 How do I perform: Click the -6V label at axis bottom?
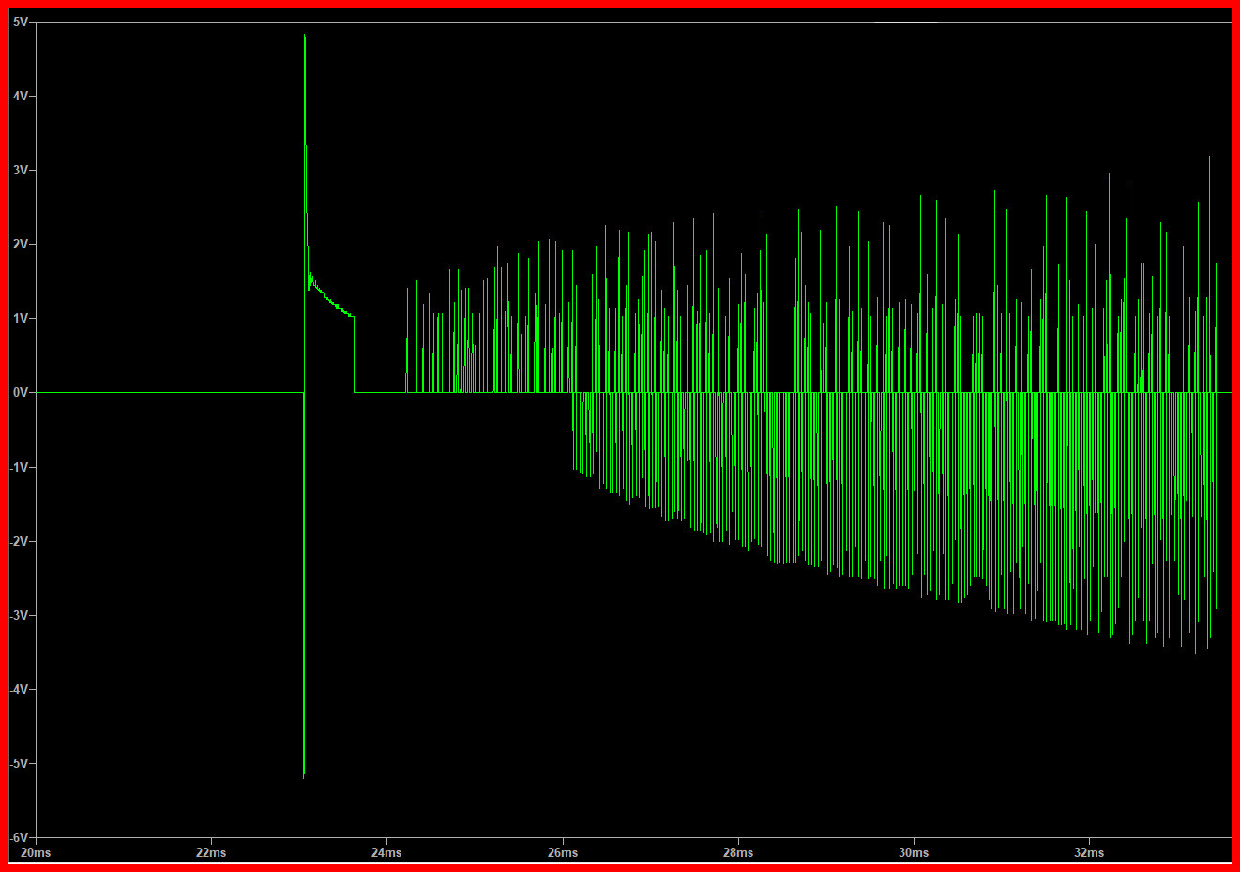pyautogui.click(x=19, y=837)
